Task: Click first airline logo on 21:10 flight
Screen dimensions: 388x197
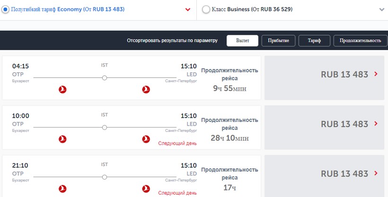Action: [62, 188]
